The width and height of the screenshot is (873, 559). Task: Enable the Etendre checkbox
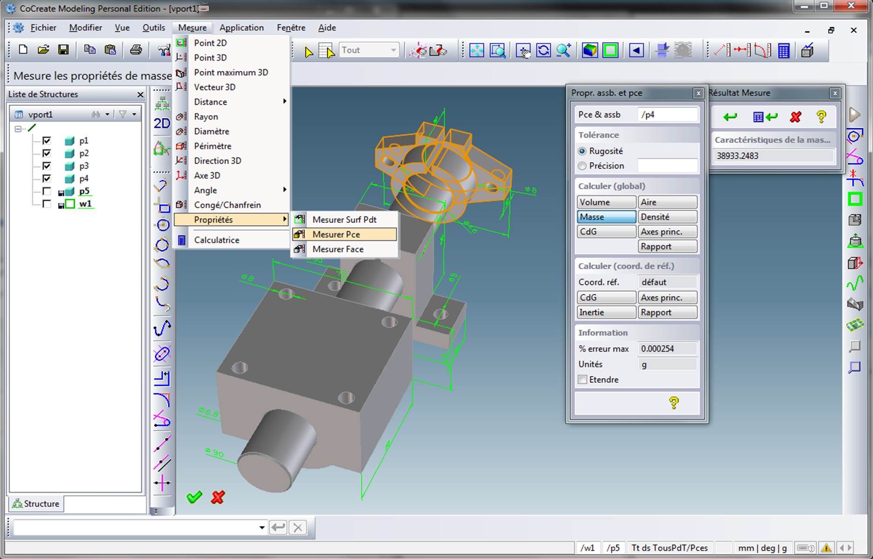[x=582, y=379]
